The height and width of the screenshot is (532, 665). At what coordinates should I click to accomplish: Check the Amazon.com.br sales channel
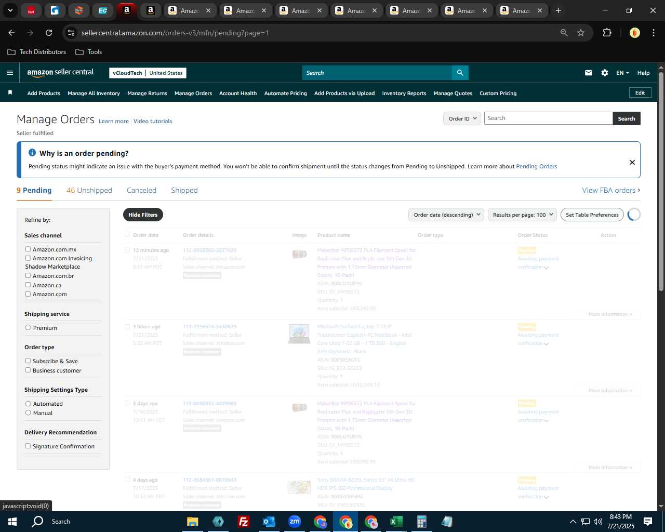(x=28, y=275)
